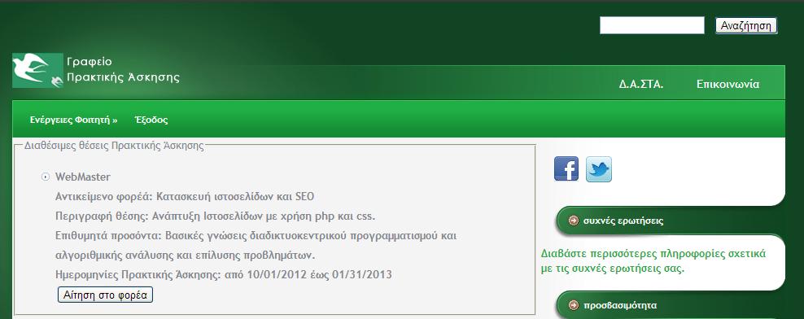Select the Έξοδος menu item
This screenshot has width=804, height=319.
click(x=151, y=120)
